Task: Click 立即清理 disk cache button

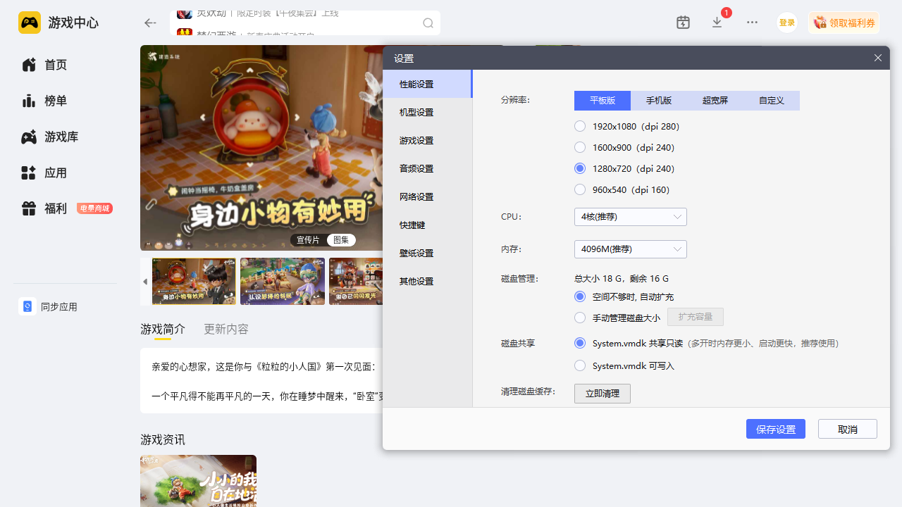Action: pos(602,394)
